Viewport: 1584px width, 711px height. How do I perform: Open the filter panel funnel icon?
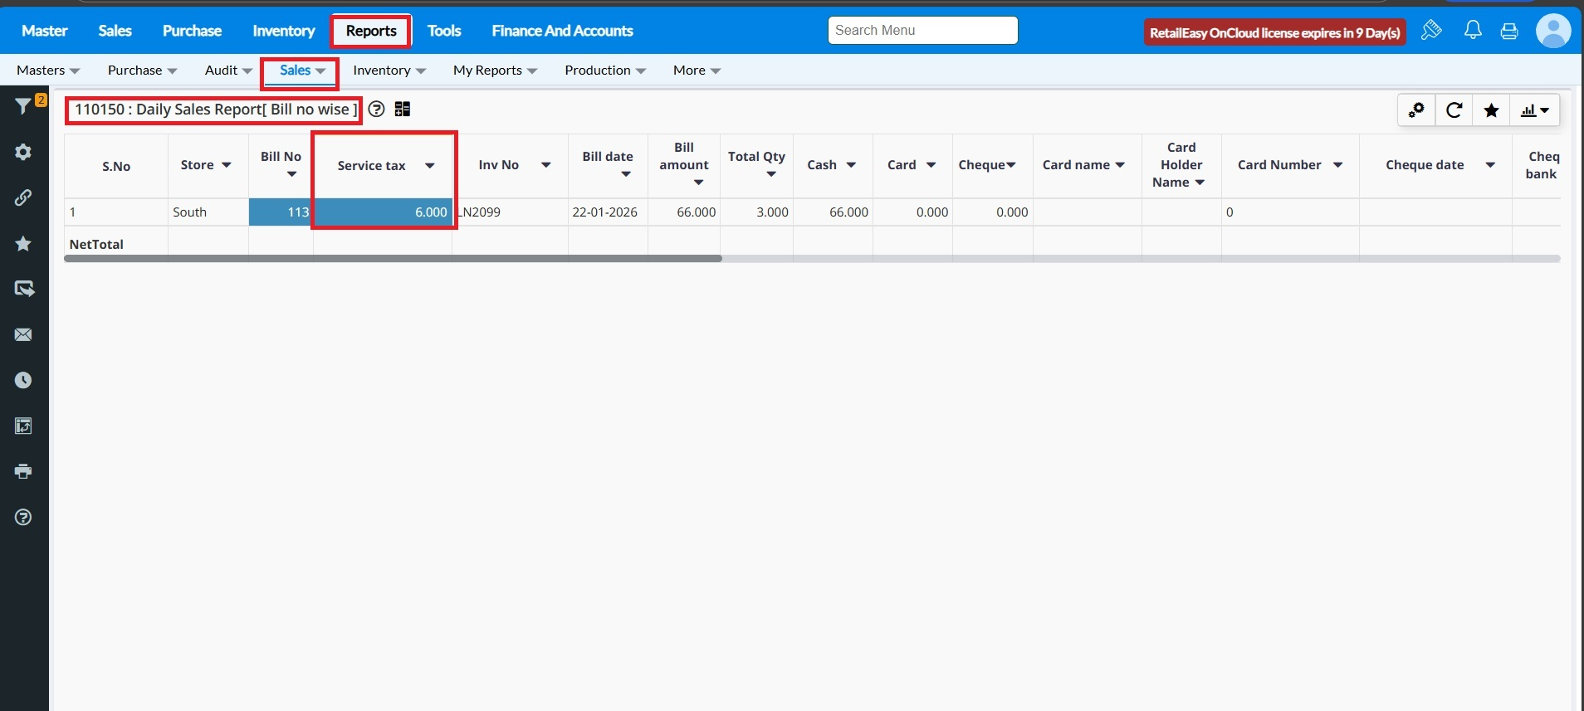click(23, 105)
